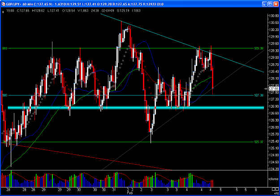The width and height of the screenshot is (280, 196).
Task: Click the 129.39 retracement price label
Action: (x=258, y=48)
